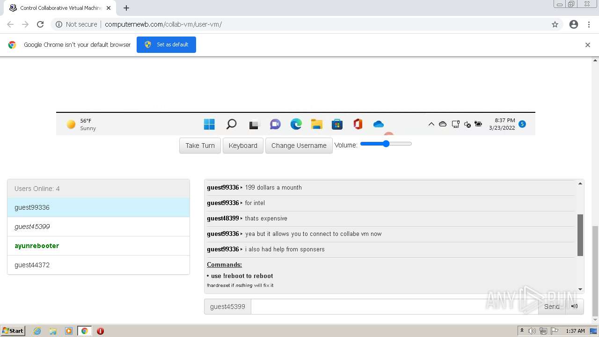The height and width of the screenshot is (337, 599).
Task: Open the on-screen Keyboard button
Action: (243, 146)
